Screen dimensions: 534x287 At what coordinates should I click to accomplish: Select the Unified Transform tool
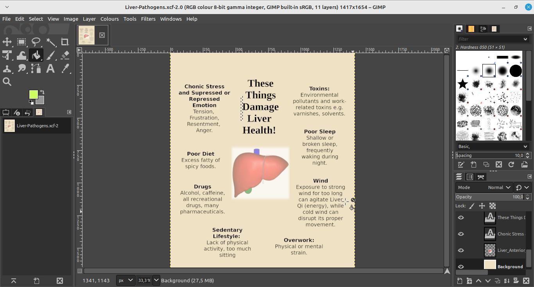(7, 55)
